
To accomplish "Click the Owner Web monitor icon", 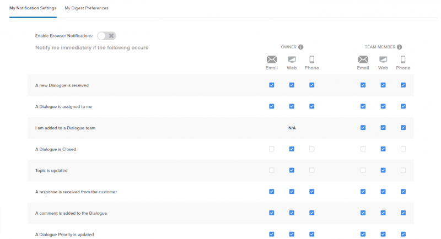I will click(292, 59).
